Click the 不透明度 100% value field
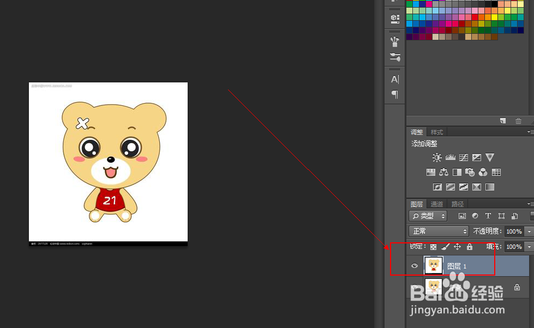The width and height of the screenshot is (534, 328). [x=514, y=231]
